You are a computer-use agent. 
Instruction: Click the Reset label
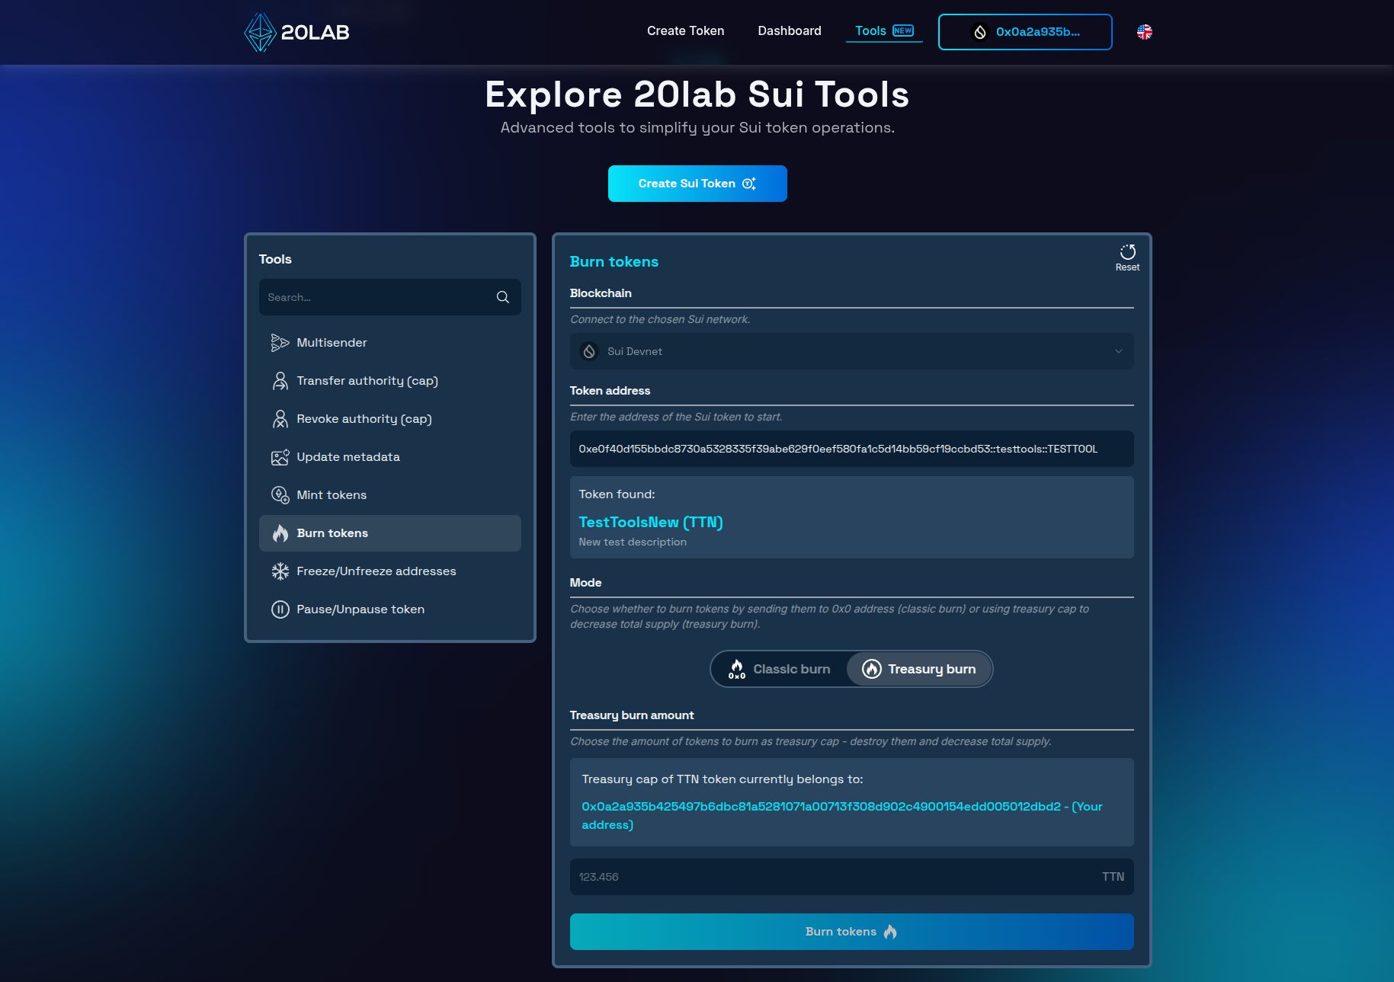(1127, 267)
